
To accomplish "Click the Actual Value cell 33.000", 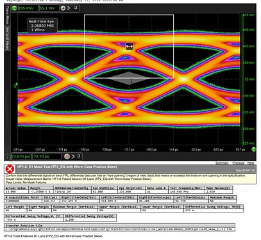I will 16,191.
